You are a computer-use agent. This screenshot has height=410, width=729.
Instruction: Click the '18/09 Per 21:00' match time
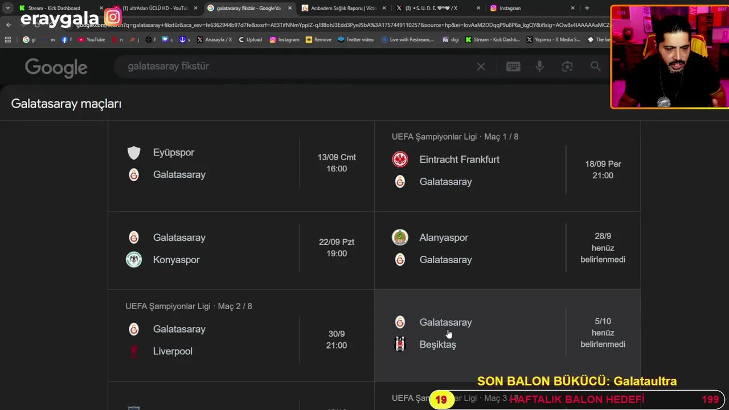click(x=603, y=170)
